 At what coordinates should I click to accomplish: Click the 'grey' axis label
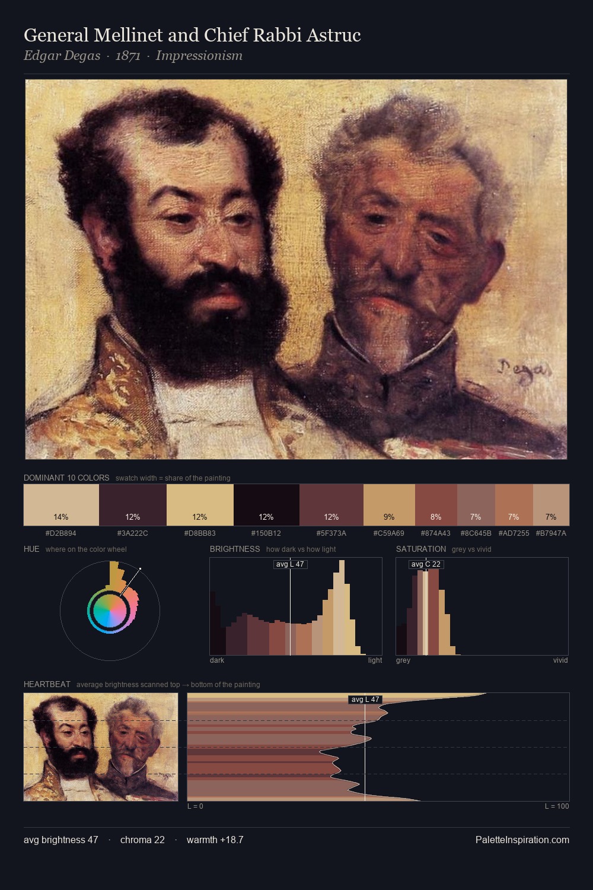point(403,660)
